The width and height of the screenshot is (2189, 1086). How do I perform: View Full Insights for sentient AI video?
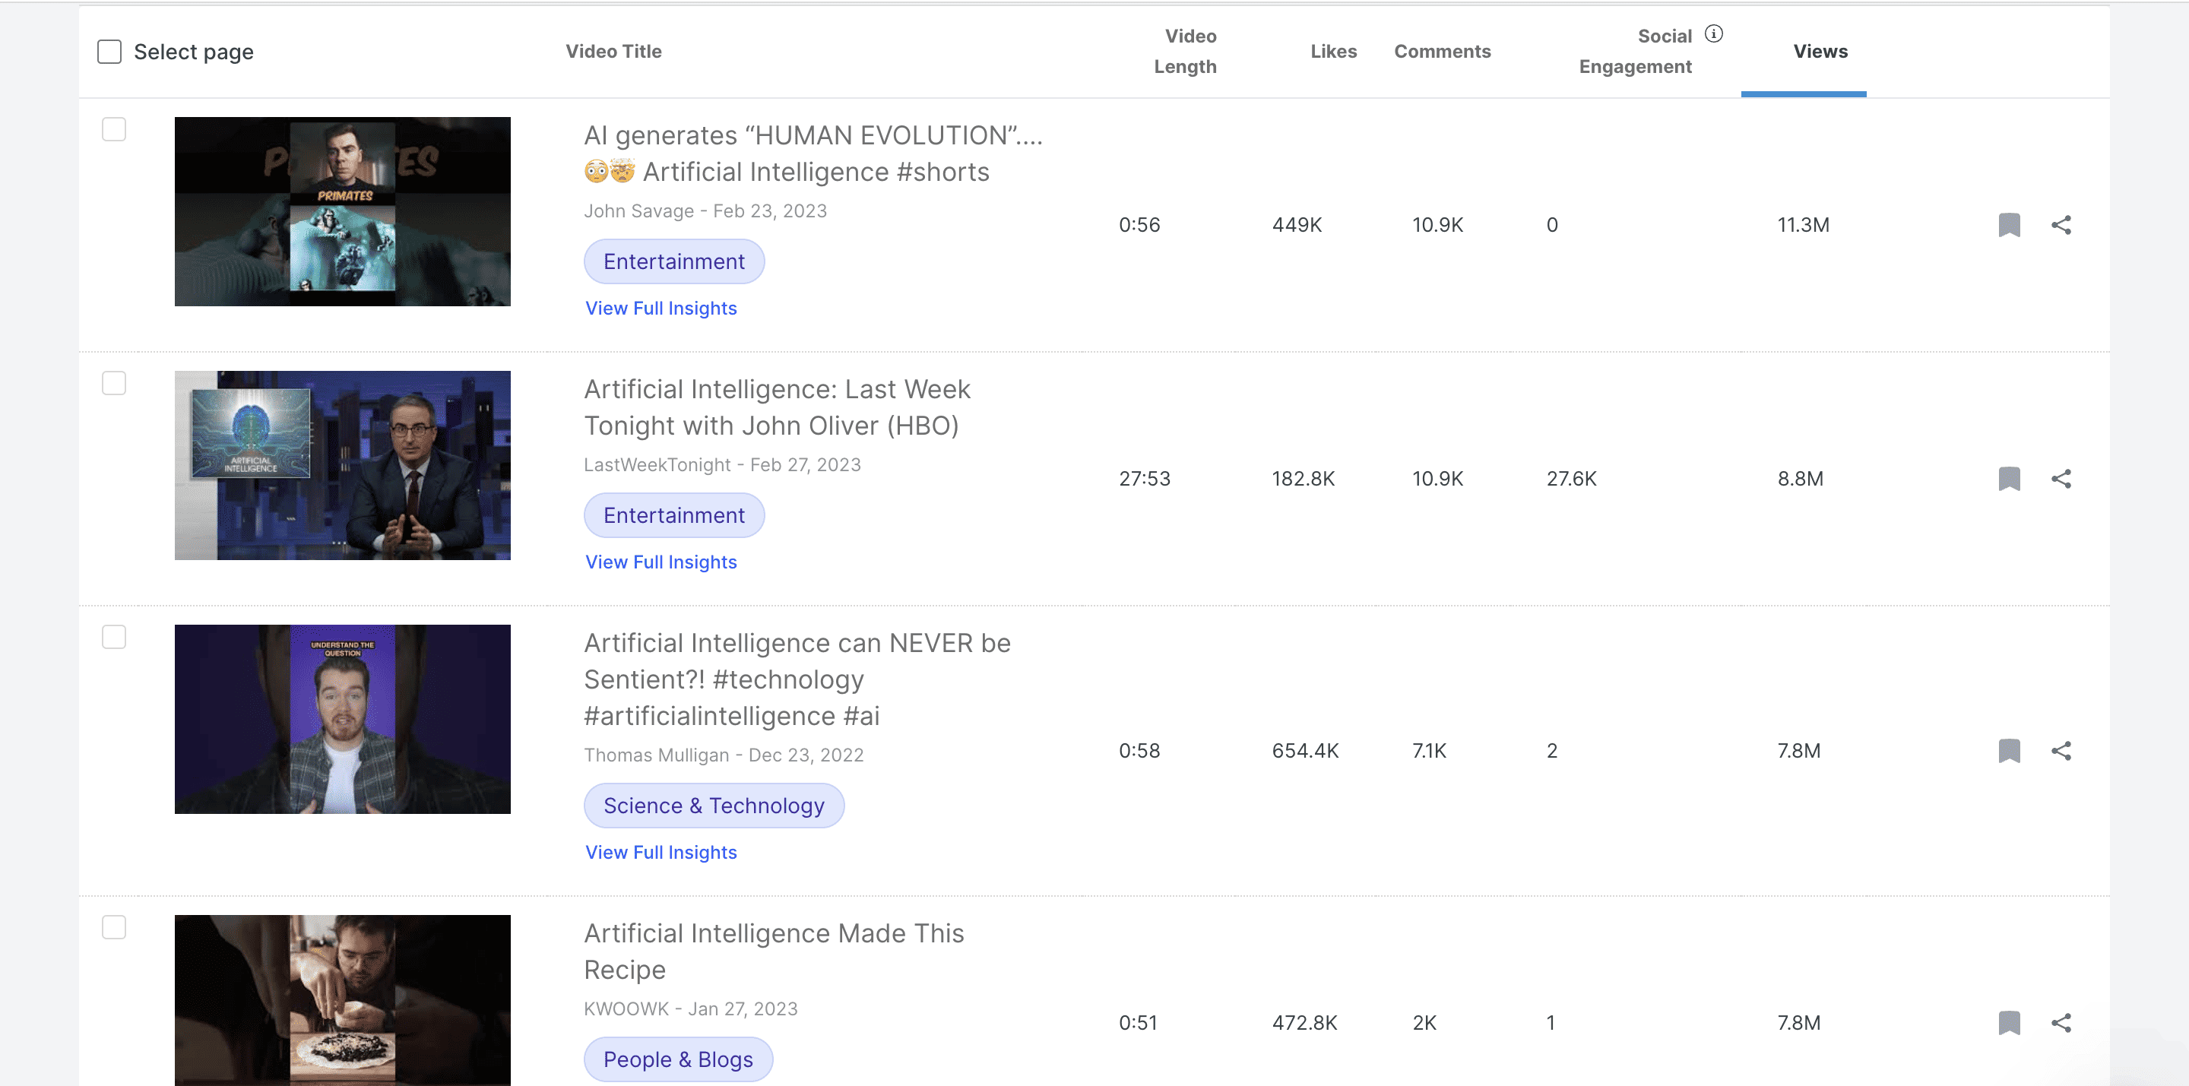661,853
